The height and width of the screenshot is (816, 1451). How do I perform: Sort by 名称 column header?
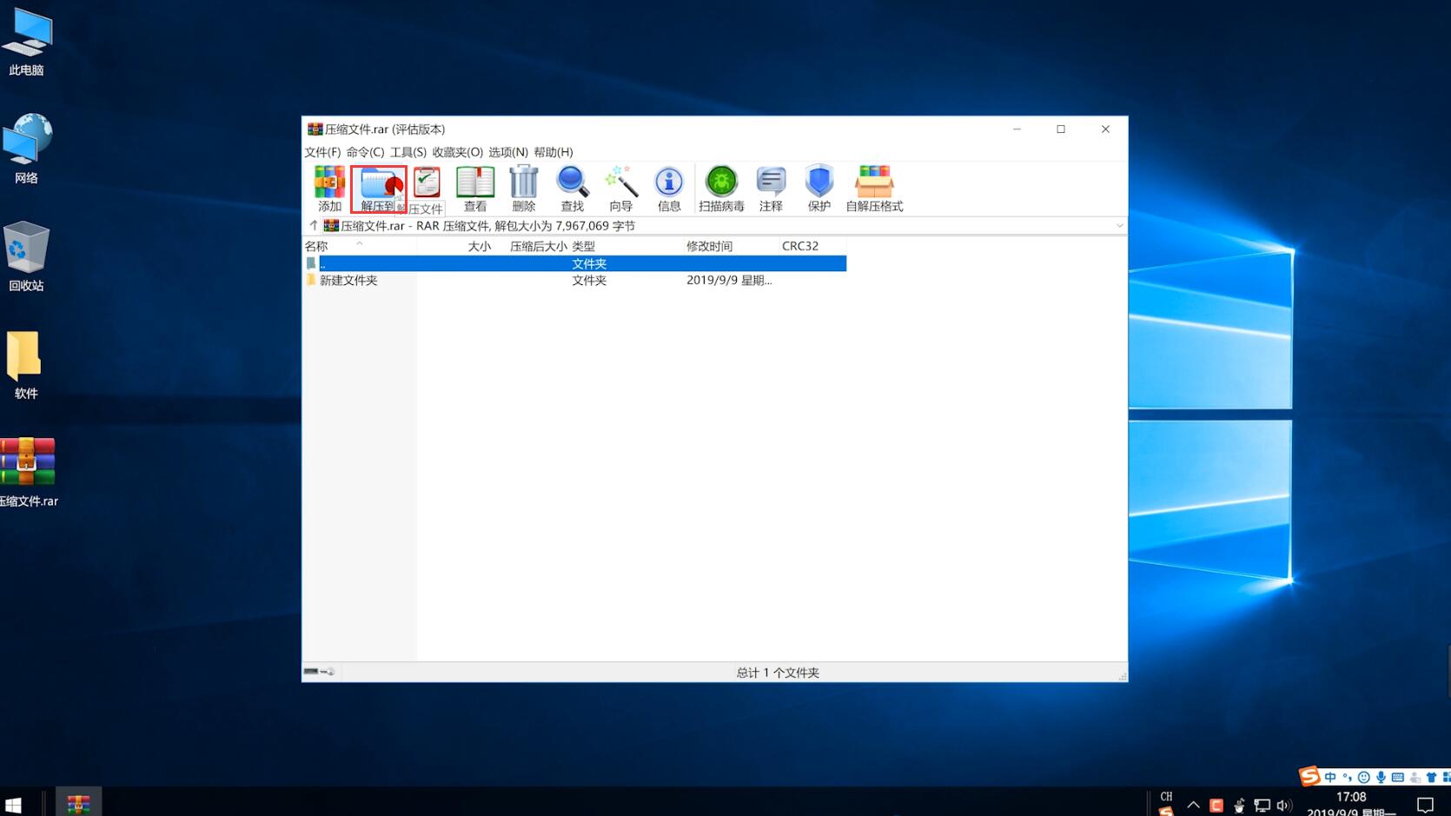[x=360, y=246]
